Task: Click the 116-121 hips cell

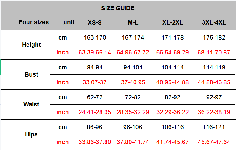Action: pyautogui.click(x=214, y=127)
